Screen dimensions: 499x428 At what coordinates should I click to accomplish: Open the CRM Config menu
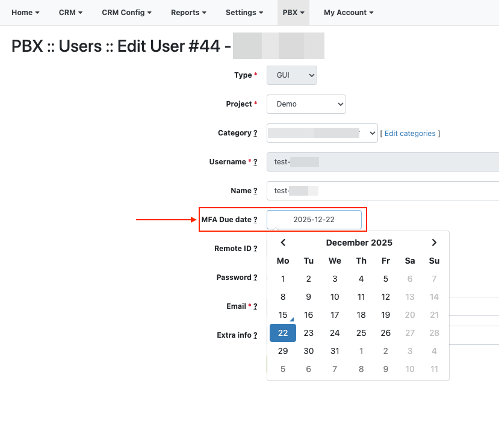(126, 12)
